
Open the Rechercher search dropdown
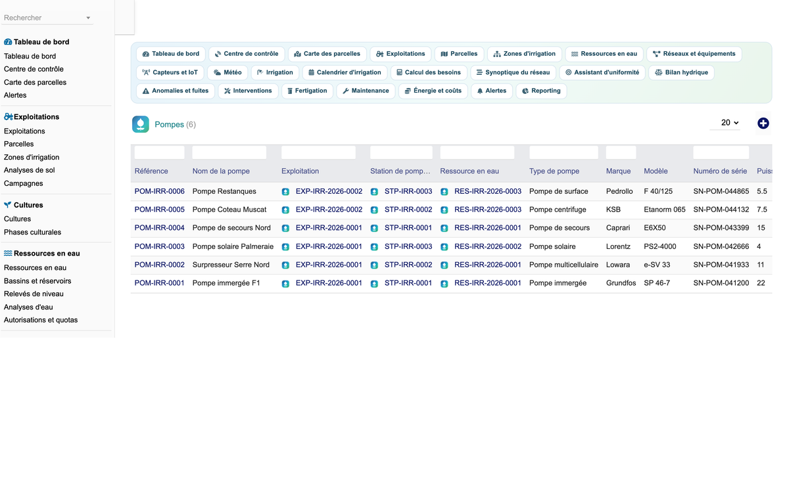pyautogui.click(x=48, y=18)
